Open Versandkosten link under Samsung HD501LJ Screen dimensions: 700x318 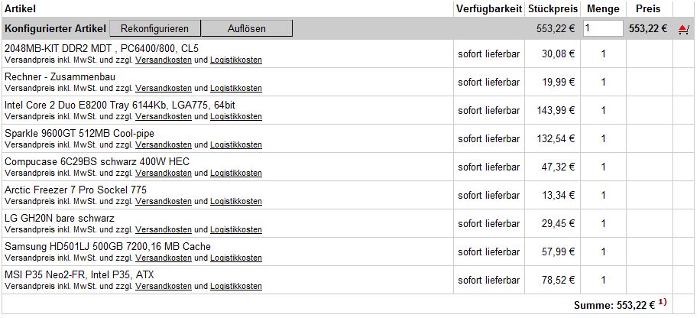(x=164, y=258)
